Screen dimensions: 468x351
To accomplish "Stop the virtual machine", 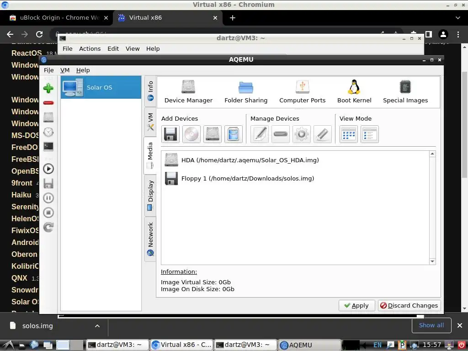I will point(48,213).
